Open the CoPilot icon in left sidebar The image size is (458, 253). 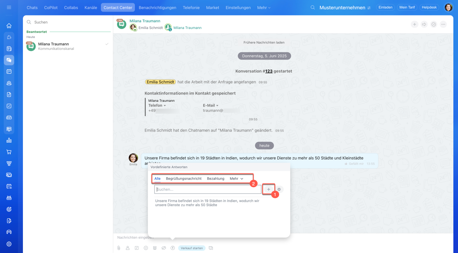pyautogui.click(x=9, y=37)
